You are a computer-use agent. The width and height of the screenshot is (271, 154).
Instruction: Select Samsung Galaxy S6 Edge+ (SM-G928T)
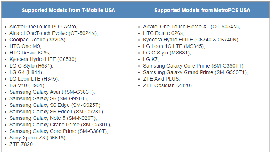(x=57, y=112)
